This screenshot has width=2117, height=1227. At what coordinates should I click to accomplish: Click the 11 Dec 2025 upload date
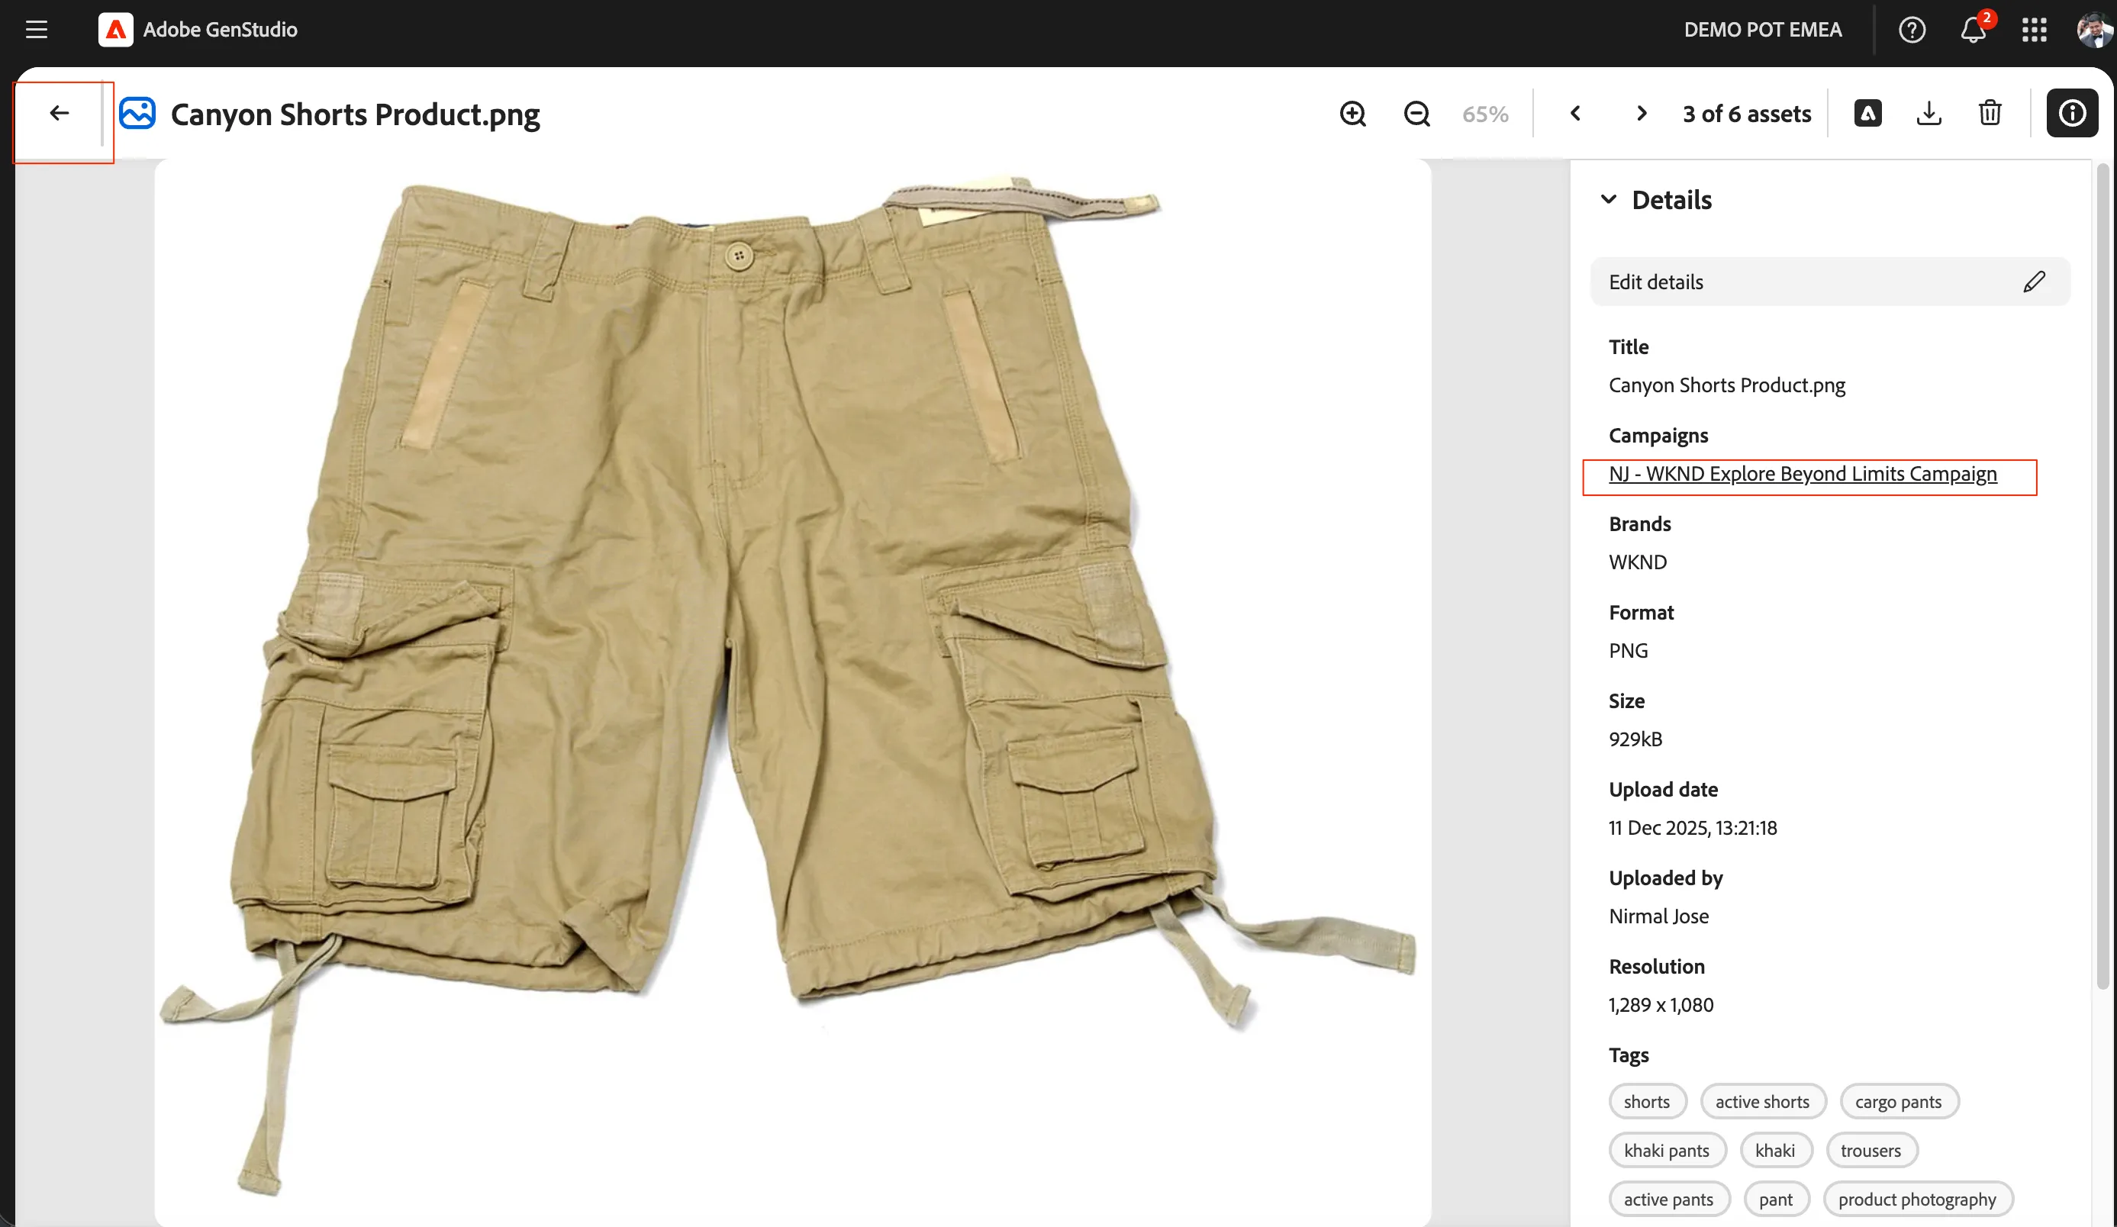[1692, 828]
